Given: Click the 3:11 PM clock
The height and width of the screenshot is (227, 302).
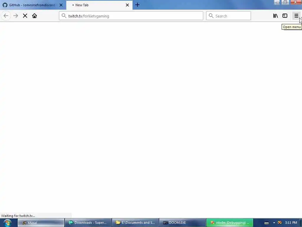Looking at the screenshot, I should pyautogui.click(x=291, y=223).
